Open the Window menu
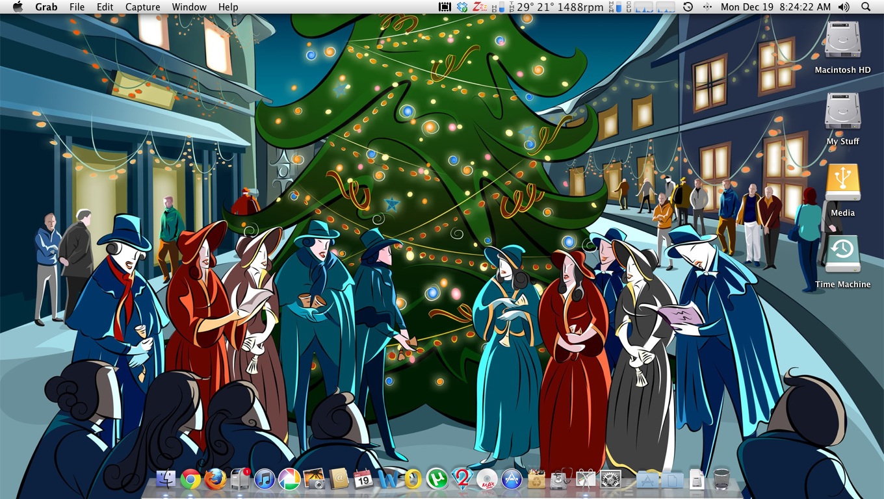Viewport: 884px width, 499px height. click(189, 6)
